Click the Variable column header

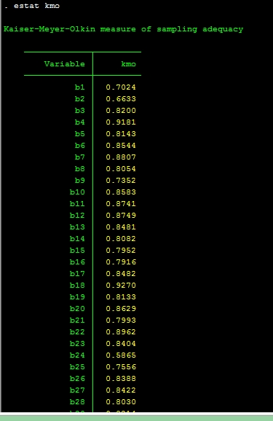tap(64, 64)
